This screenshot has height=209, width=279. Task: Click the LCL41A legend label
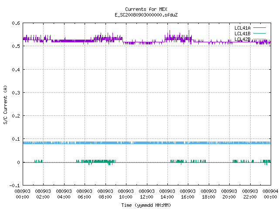coord(242,28)
